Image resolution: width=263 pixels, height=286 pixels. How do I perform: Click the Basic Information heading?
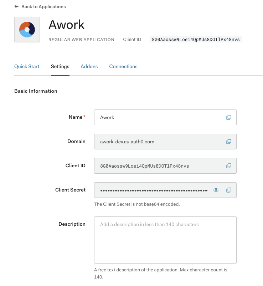[36, 91]
